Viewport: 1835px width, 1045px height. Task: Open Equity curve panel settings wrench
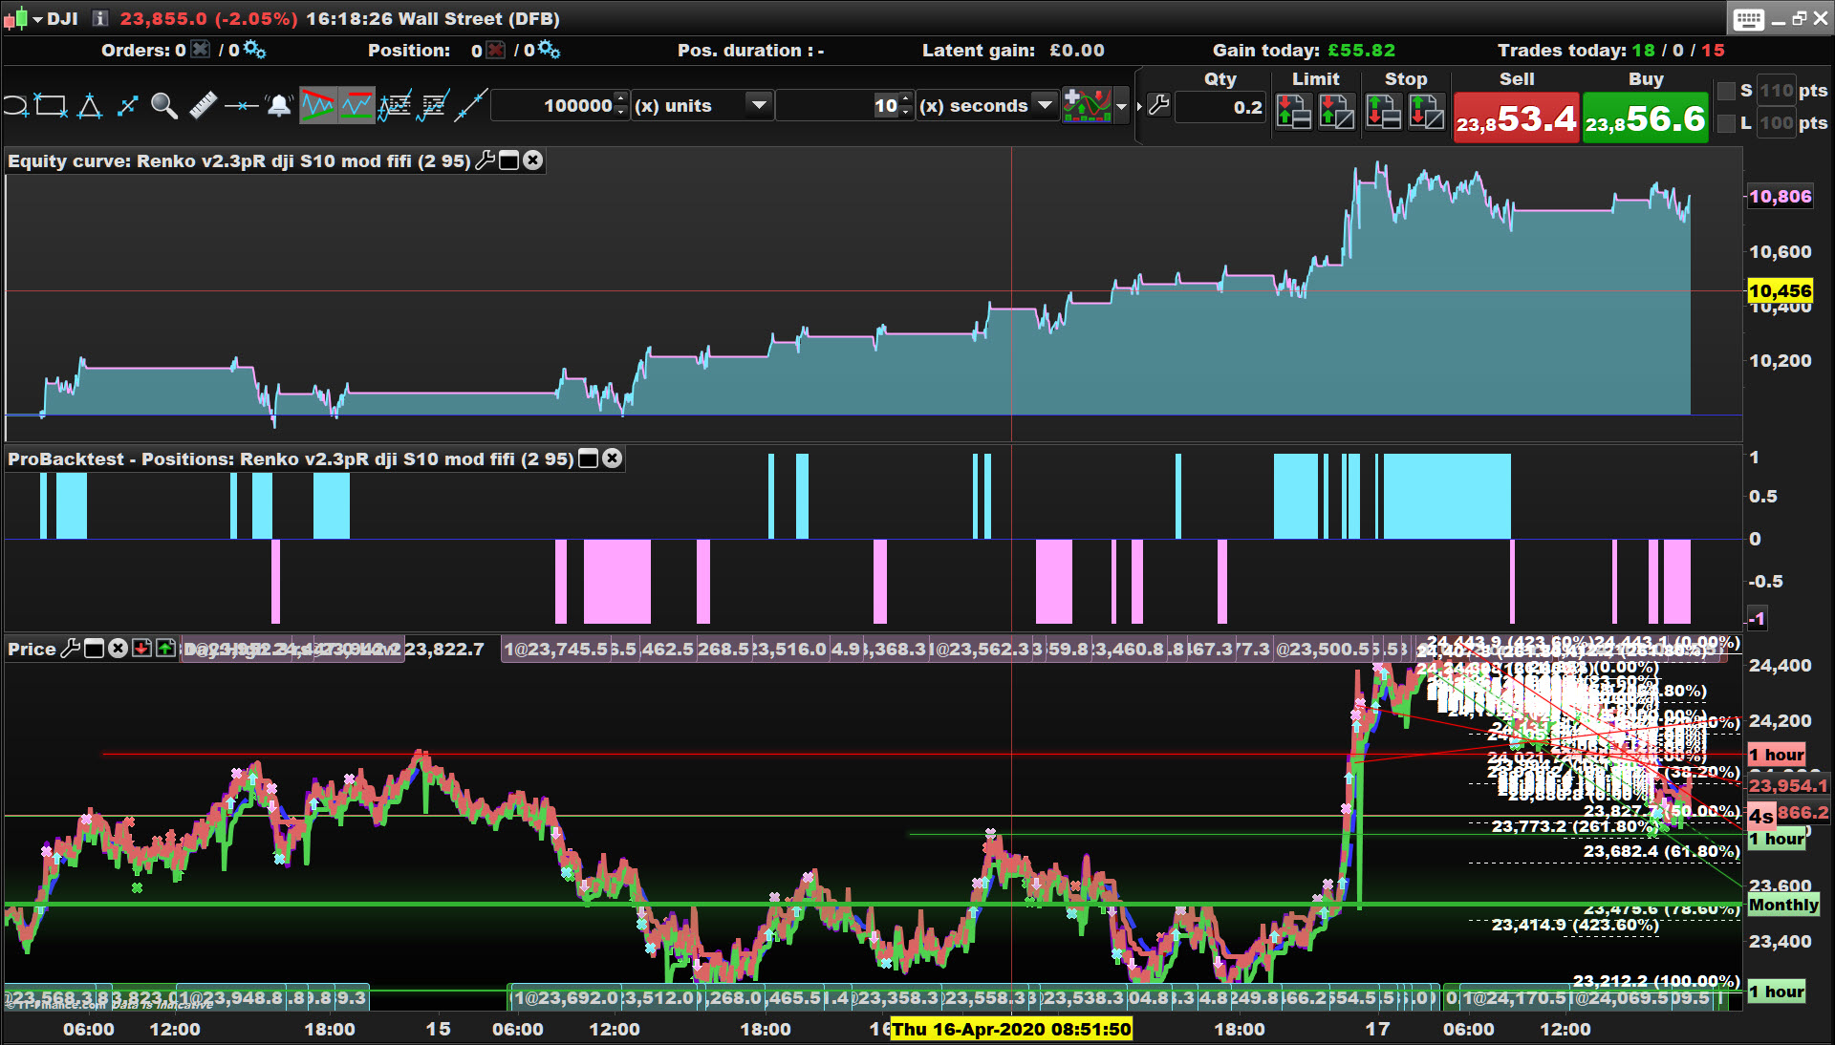coord(485,160)
